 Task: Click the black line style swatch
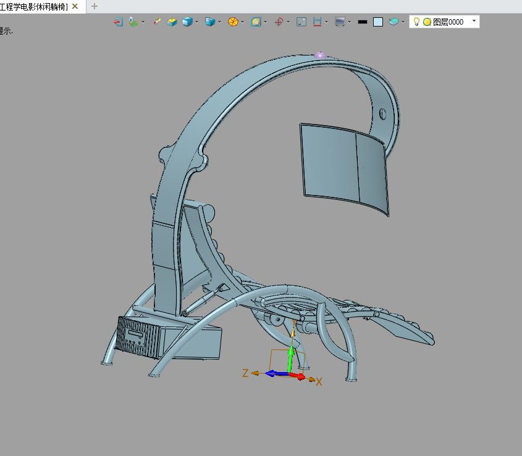[x=363, y=22]
